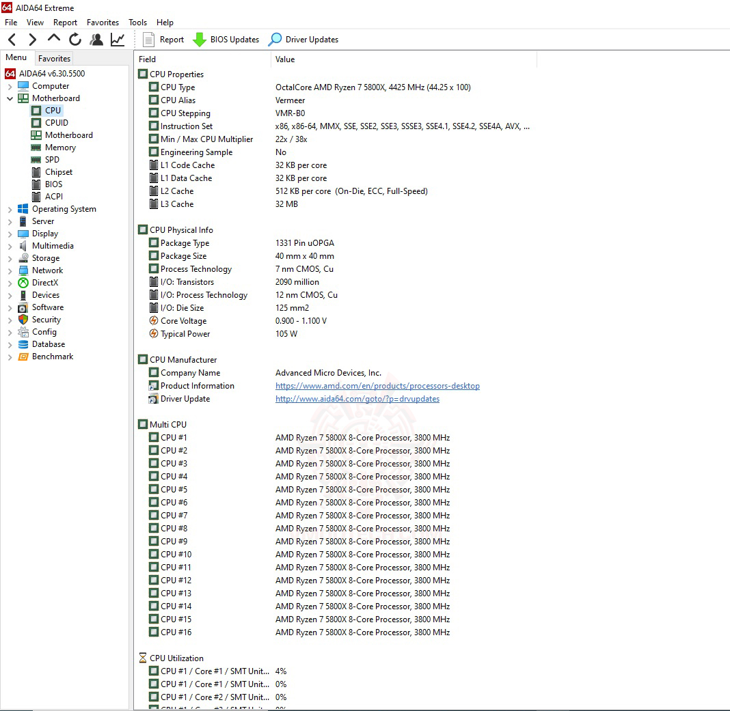Click the Field column header

tap(202, 59)
